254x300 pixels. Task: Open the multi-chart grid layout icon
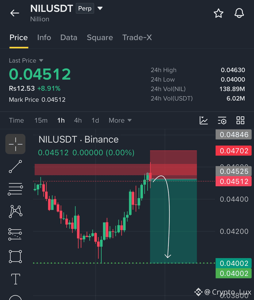tap(240, 120)
